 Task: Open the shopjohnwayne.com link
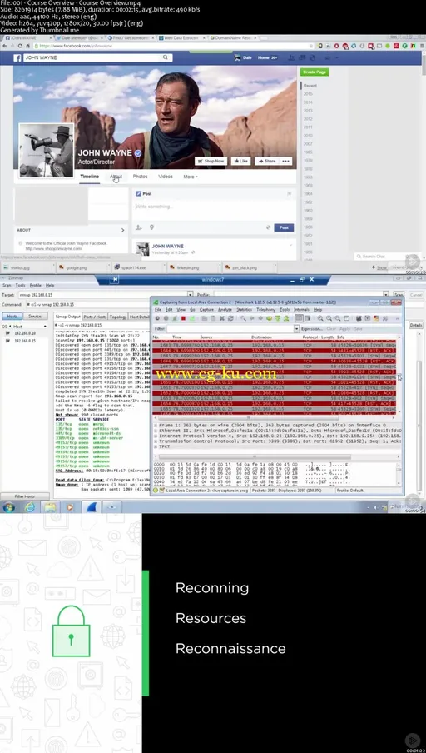click(x=53, y=249)
